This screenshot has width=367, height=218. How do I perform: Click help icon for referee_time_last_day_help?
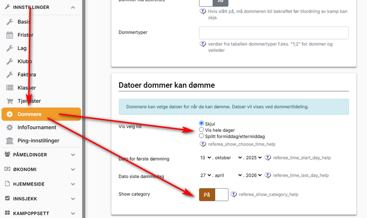pyautogui.click(x=268, y=175)
